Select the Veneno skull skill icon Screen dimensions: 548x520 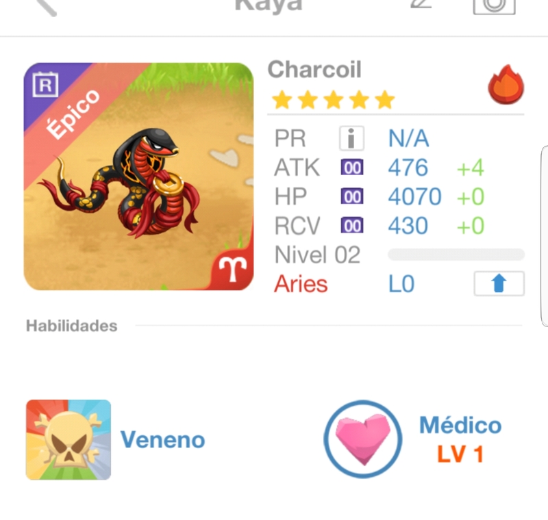68,440
